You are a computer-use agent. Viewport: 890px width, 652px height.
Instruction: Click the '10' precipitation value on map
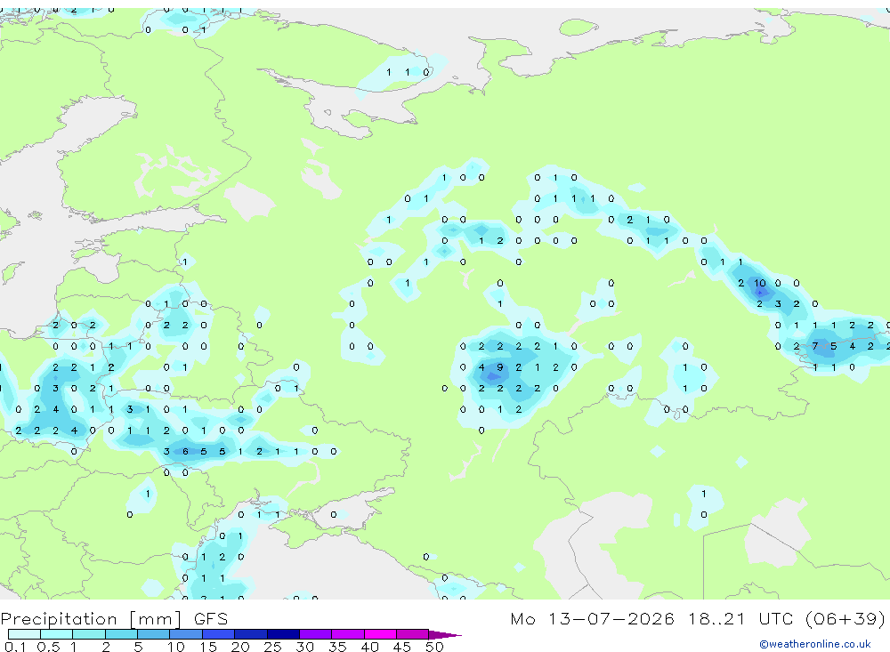[759, 283]
